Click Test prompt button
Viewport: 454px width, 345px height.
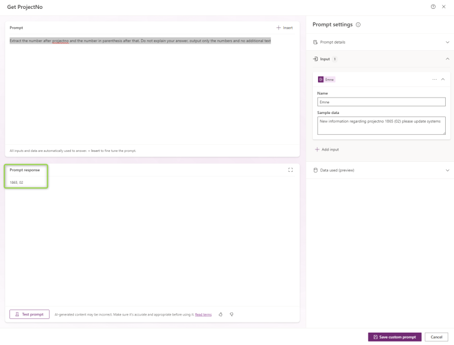30,314
